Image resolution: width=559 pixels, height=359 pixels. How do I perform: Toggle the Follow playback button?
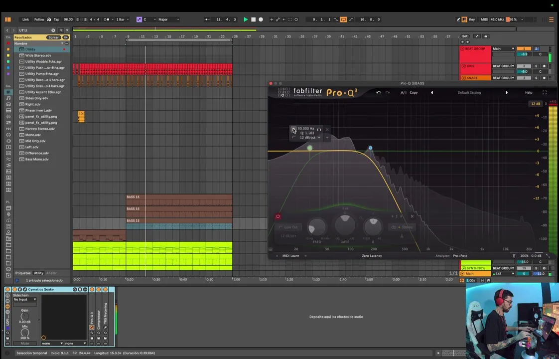39,19
